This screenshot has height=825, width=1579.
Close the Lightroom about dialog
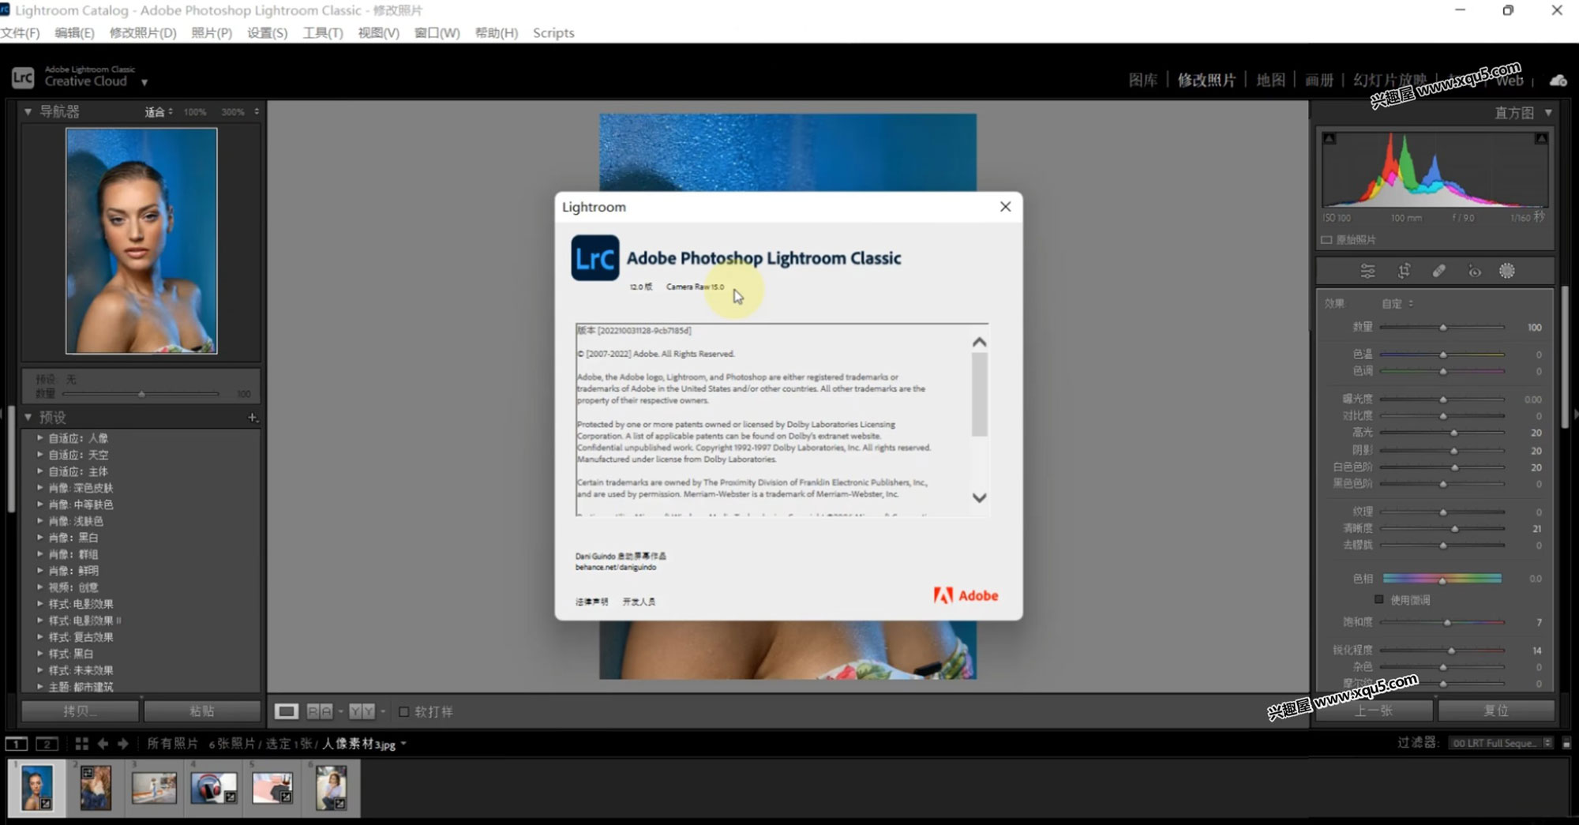click(1005, 206)
